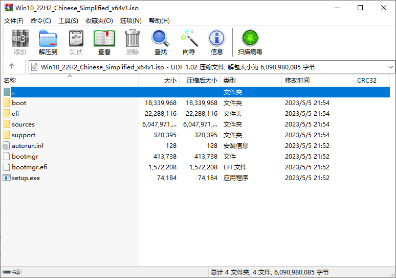The image size is (396, 278).
Task: Click 应用程序 type cell for setup.exe
Action: [236, 178]
